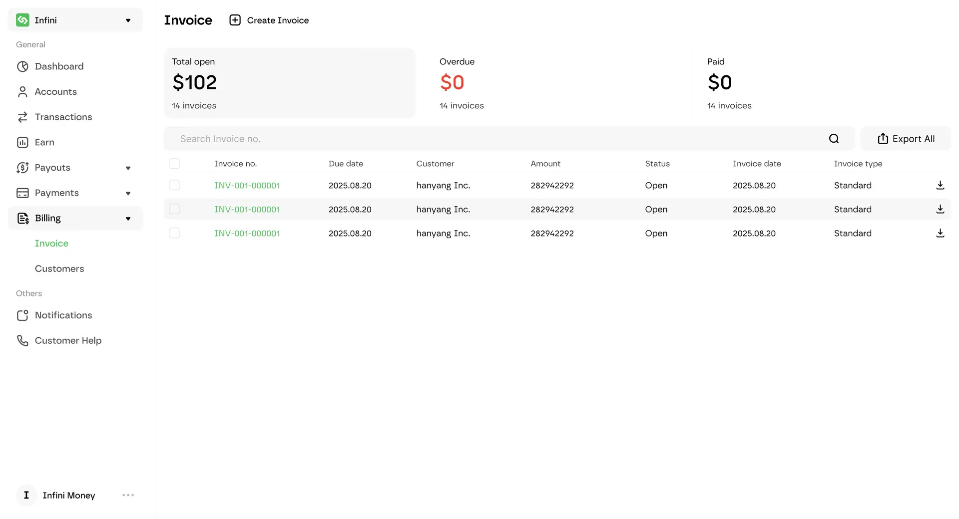Click the Paid $0 amount
This screenshot has height=519, width=959.
pyautogui.click(x=720, y=82)
